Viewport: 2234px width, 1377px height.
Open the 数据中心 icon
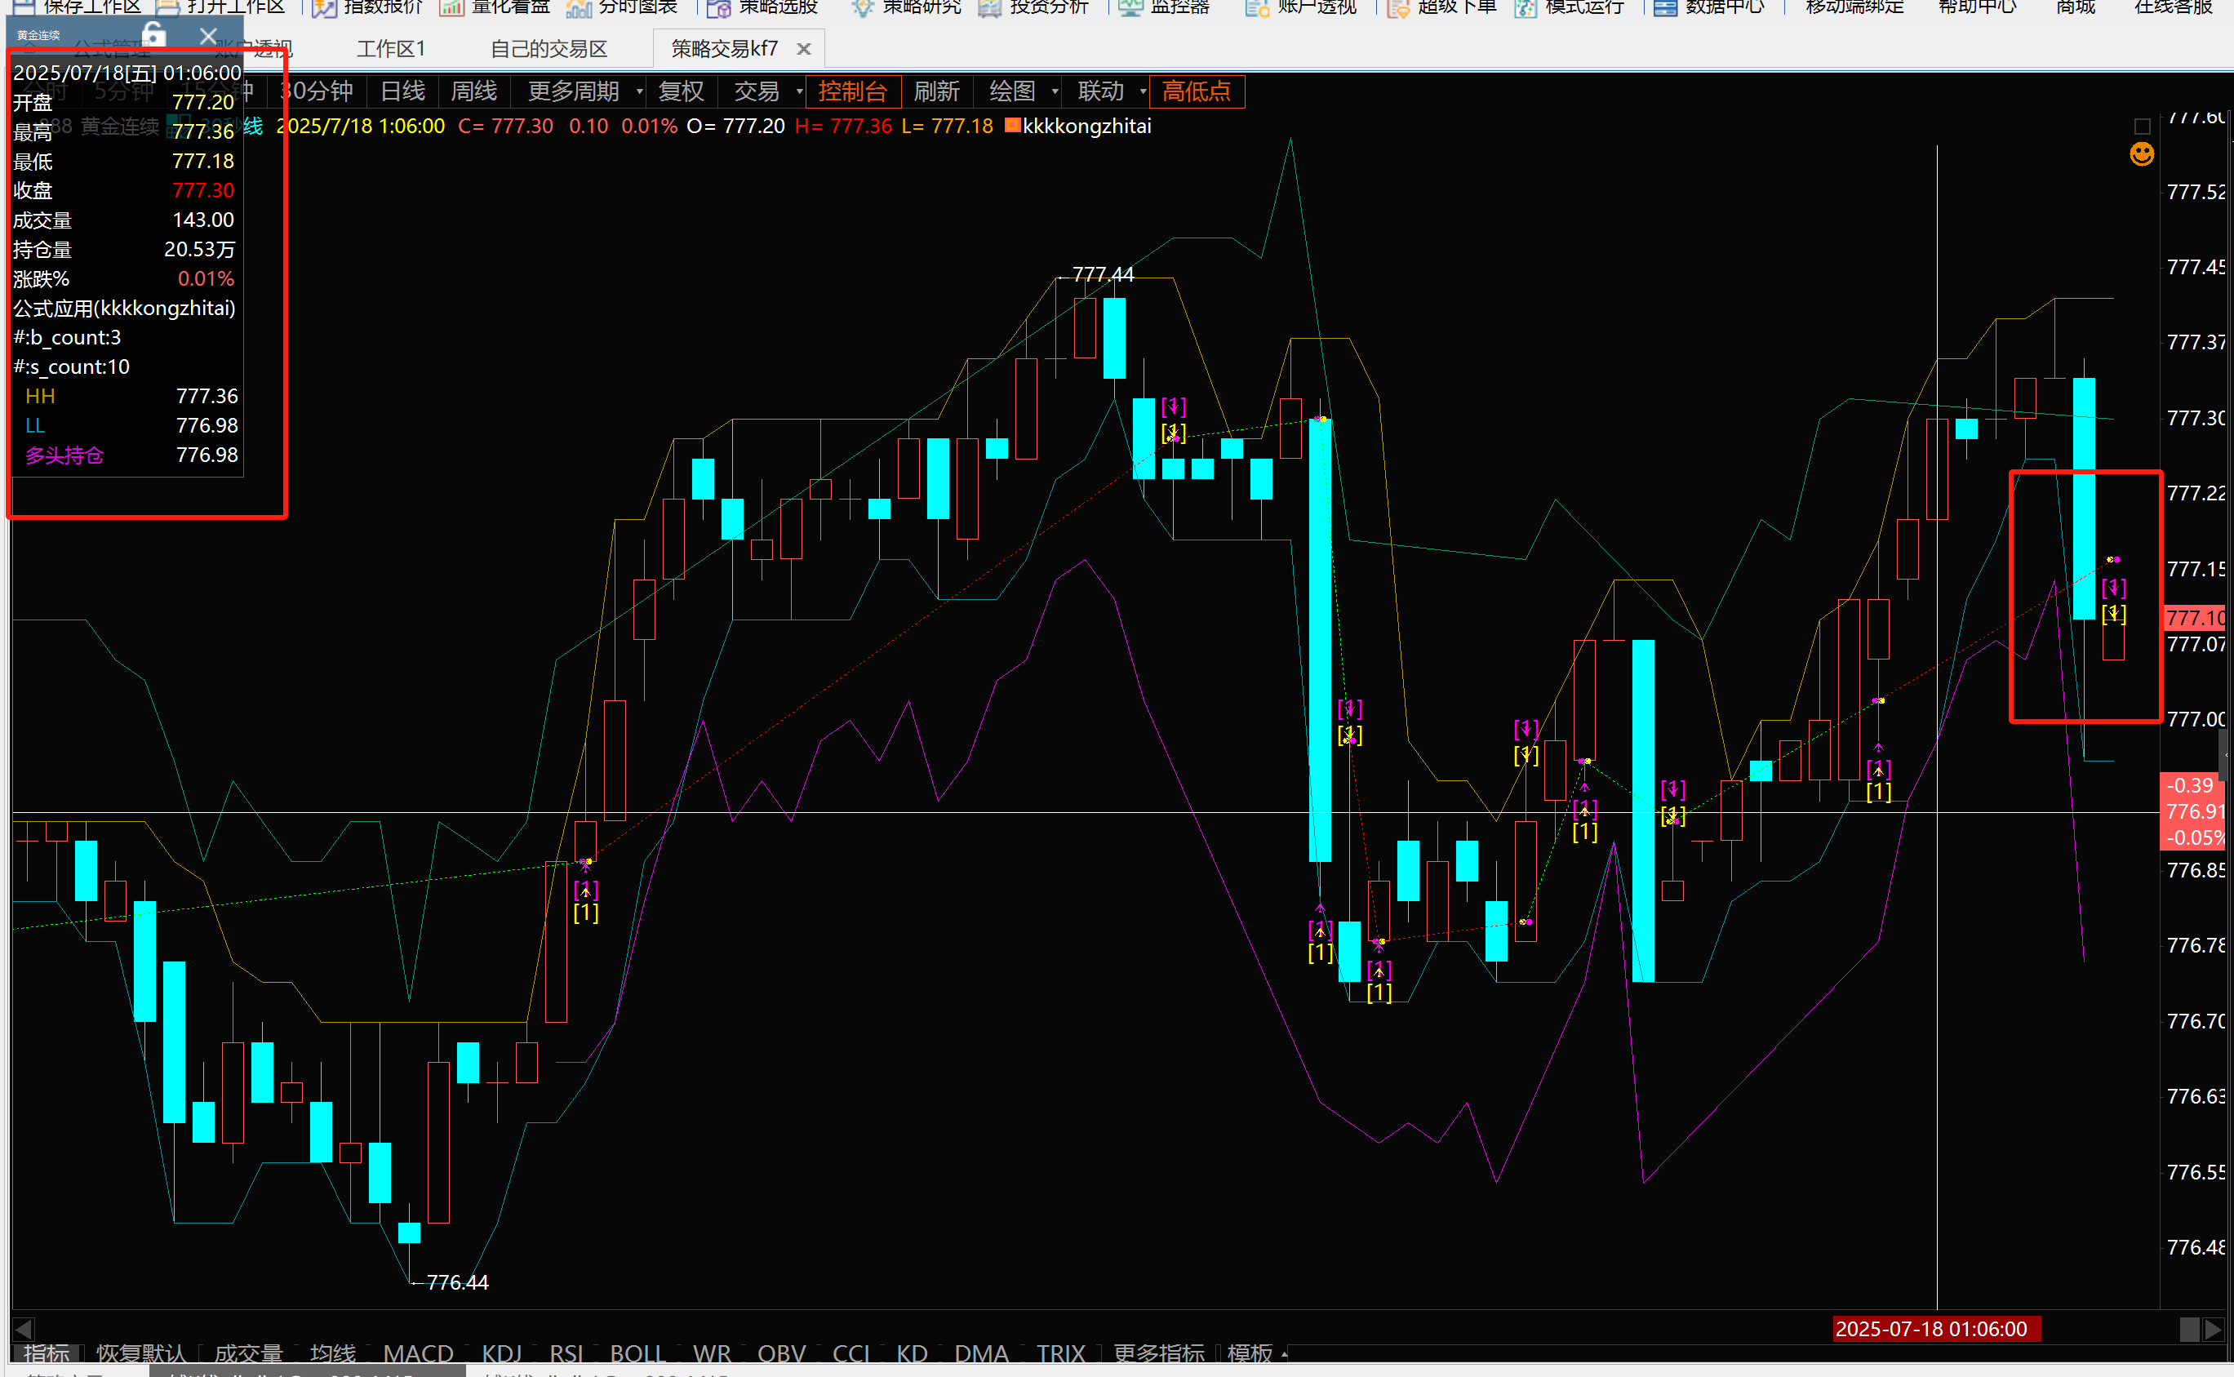1666,7
